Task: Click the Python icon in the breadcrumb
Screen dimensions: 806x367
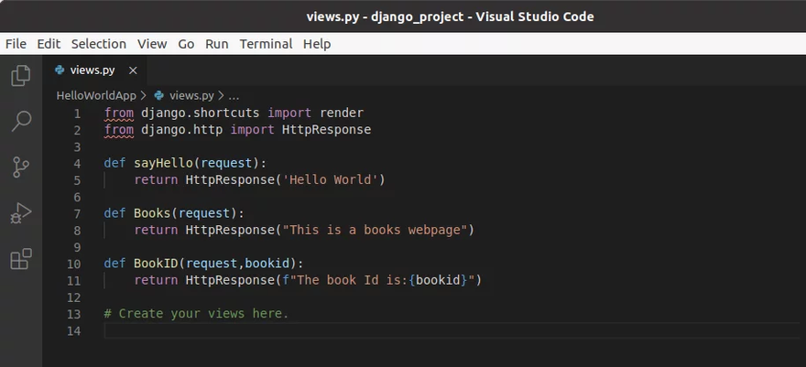Action: click(159, 95)
